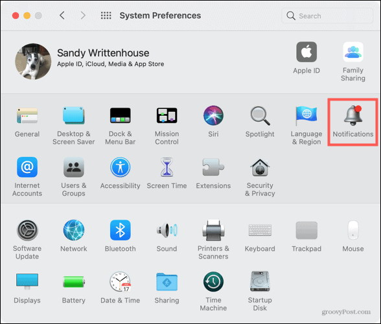The height and width of the screenshot is (324, 381).
Task: Click Apple ID, iCloud, Media & App Store text
Action: tap(110, 64)
